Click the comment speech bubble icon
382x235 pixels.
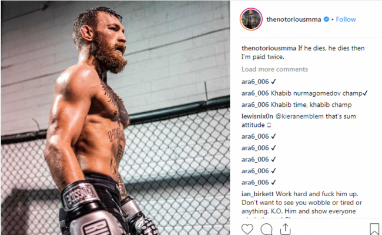pyautogui.click(x=266, y=228)
